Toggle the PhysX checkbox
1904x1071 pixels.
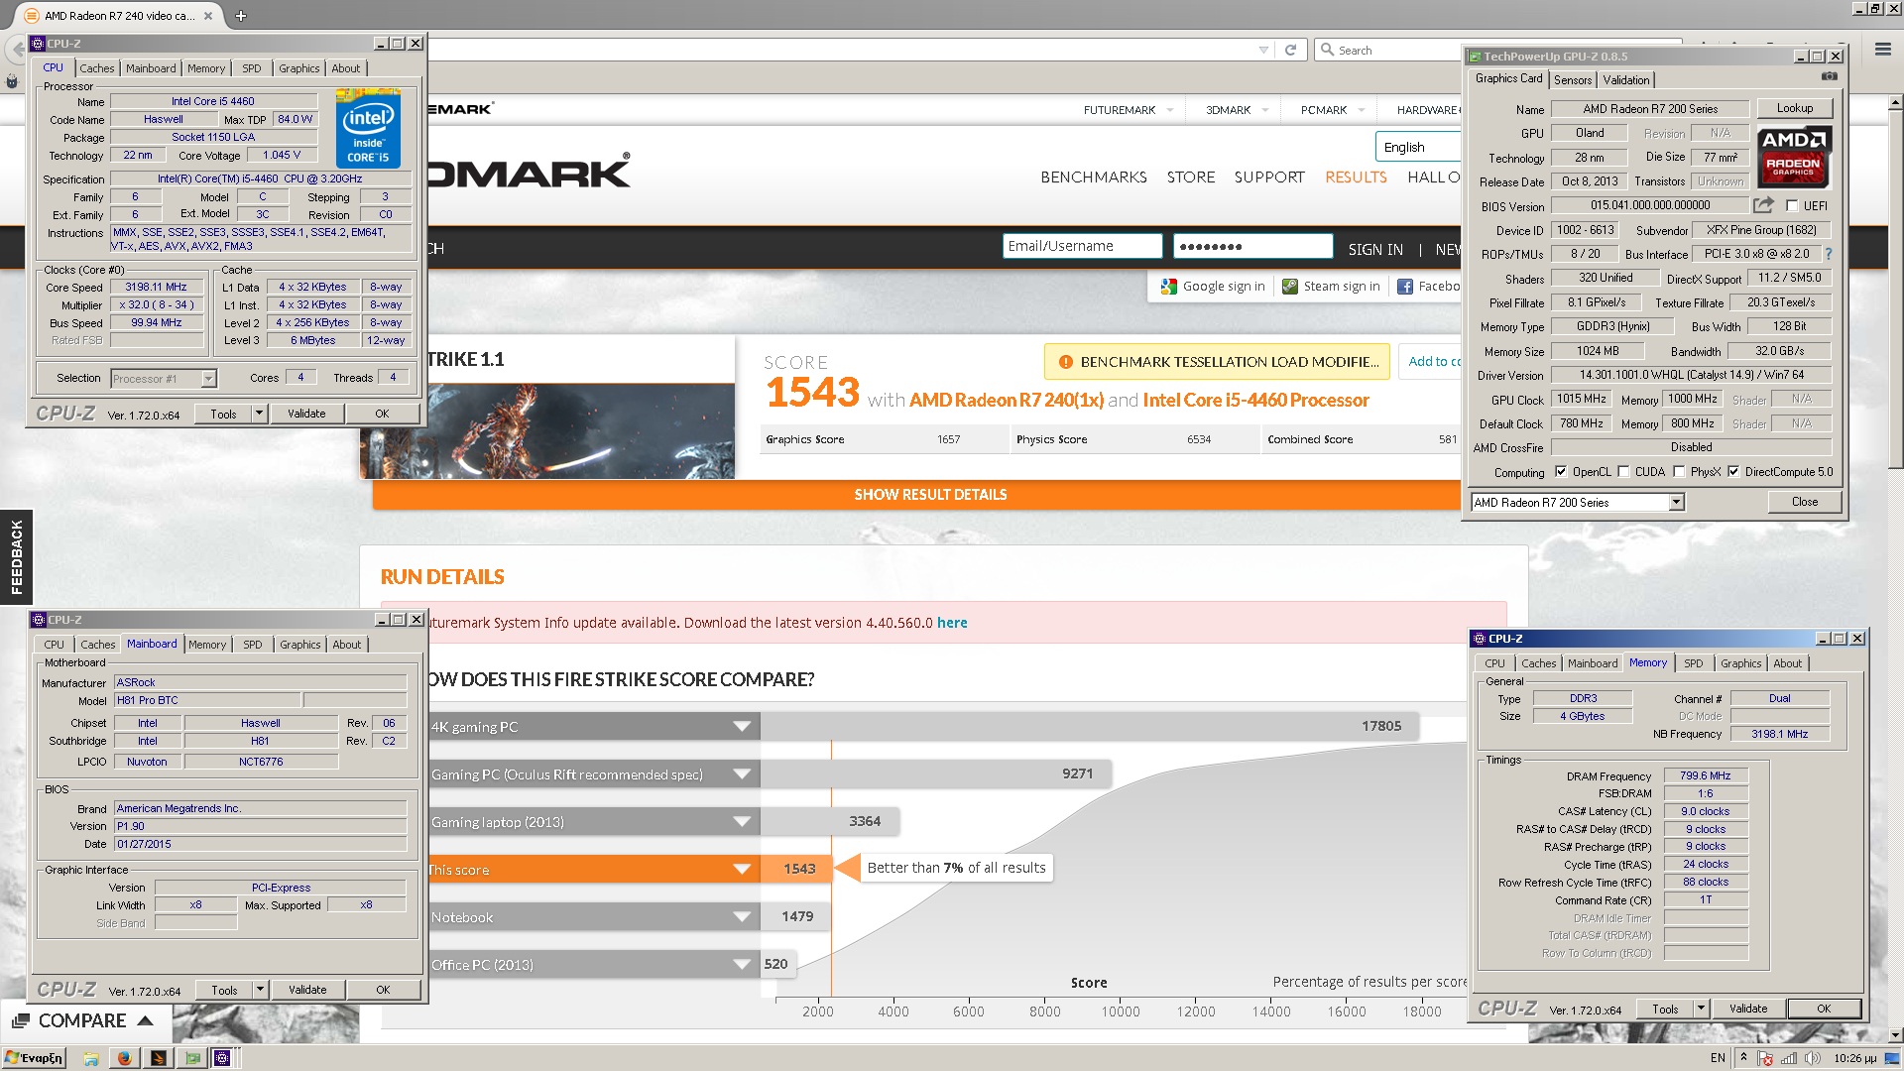1679,472
